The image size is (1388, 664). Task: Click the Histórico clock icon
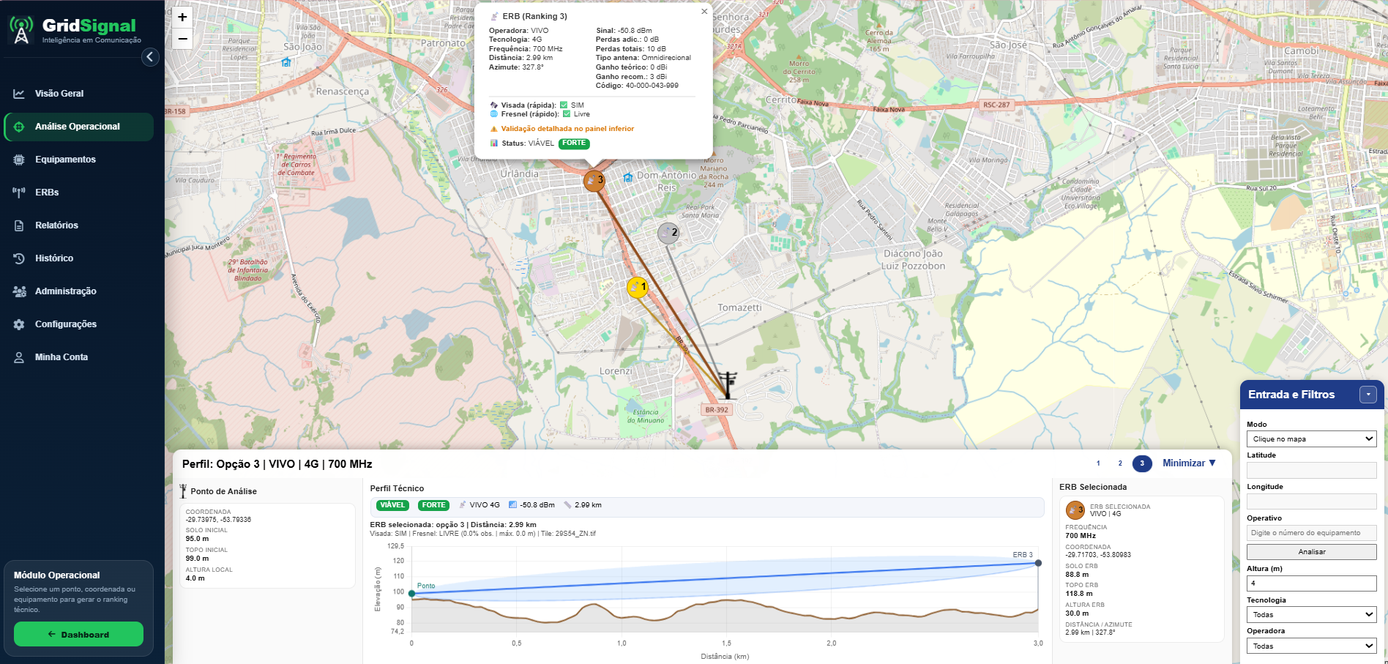tap(19, 258)
